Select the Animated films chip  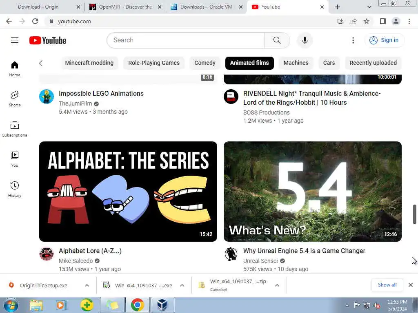(x=249, y=63)
